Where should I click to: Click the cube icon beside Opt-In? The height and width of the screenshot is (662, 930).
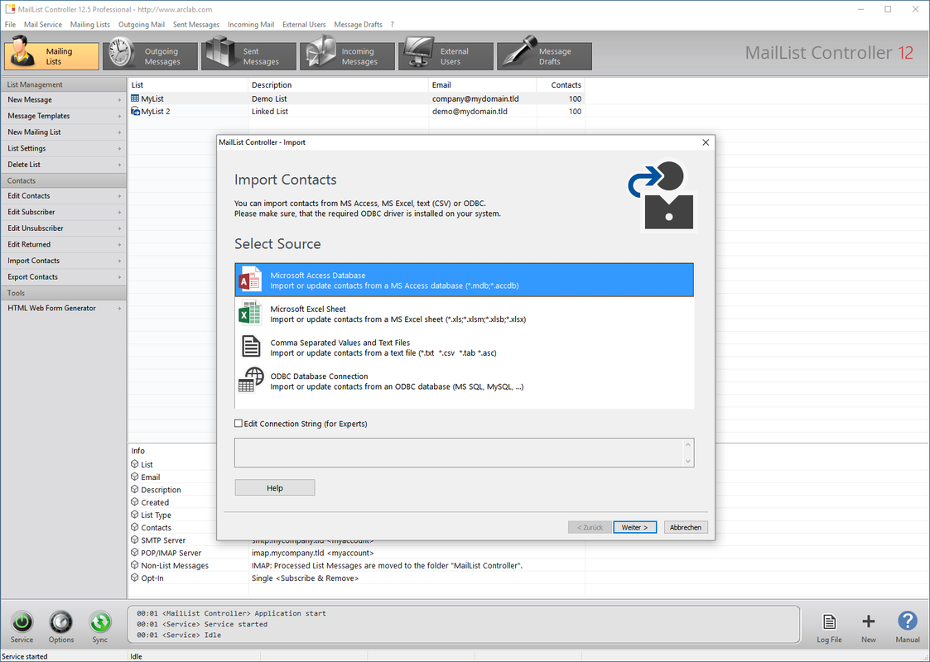[x=135, y=578]
